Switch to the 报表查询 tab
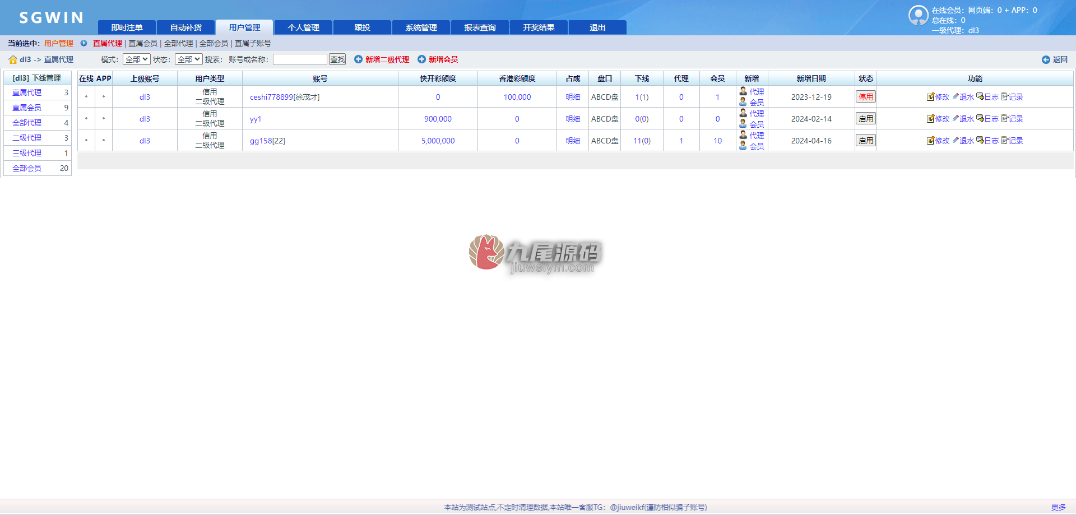The height and width of the screenshot is (515, 1076). 480,27
